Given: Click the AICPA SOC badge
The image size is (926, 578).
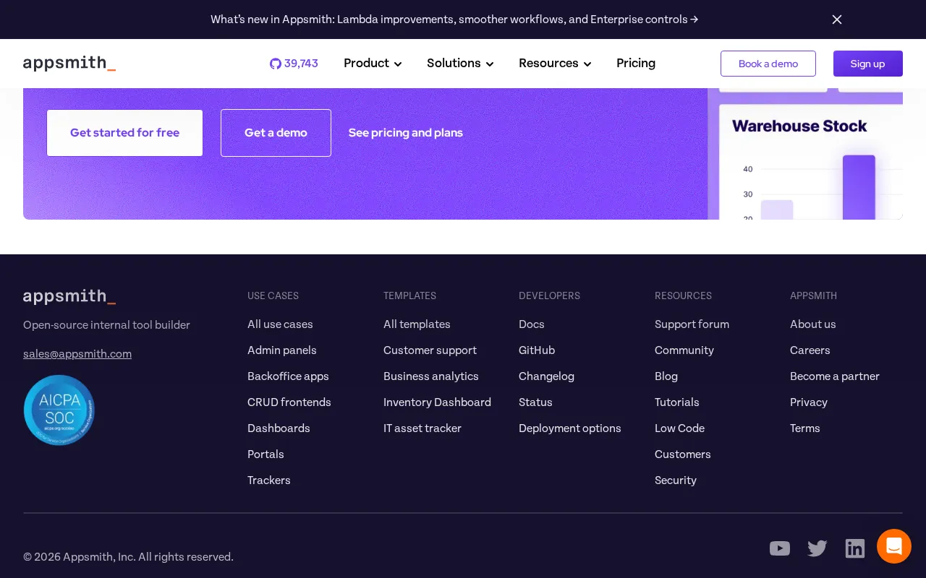Looking at the screenshot, I should coord(59,410).
